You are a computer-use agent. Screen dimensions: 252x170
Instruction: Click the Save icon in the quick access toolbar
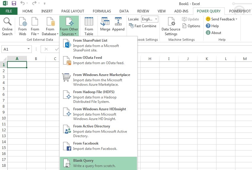click(14, 3)
